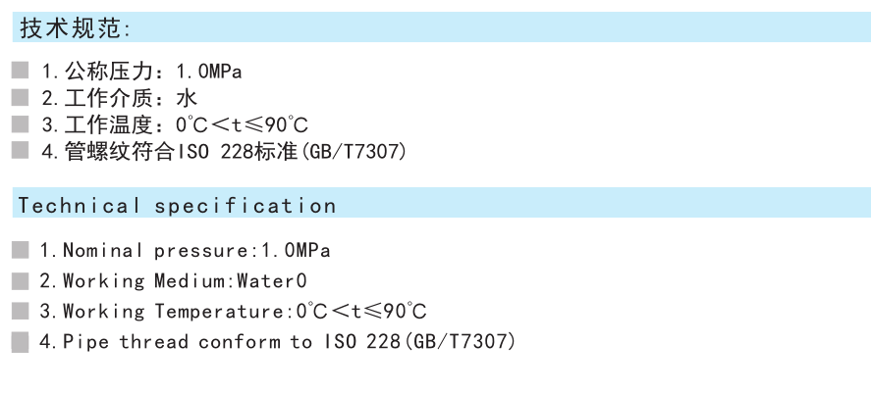This screenshot has width=871, height=394.
Task: Click the Chinese working temperature range line
Action: [175, 124]
